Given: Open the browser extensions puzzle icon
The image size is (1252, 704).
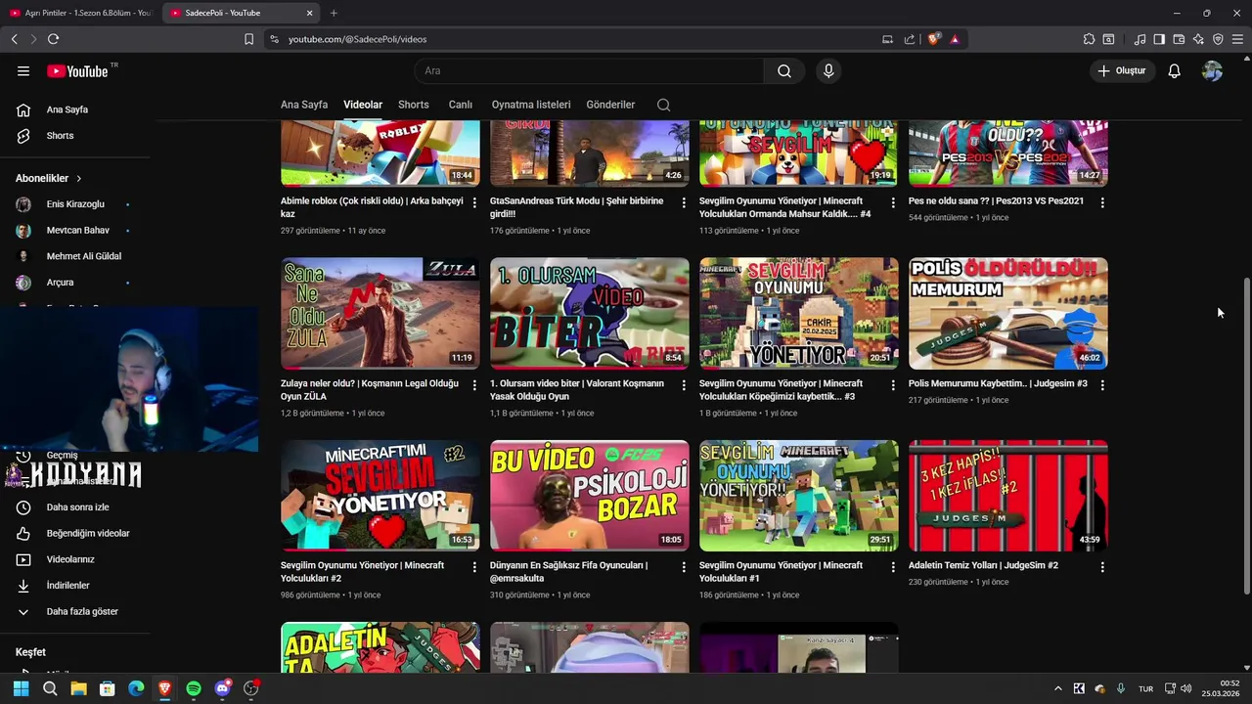Looking at the screenshot, I should click(1089, 39).
